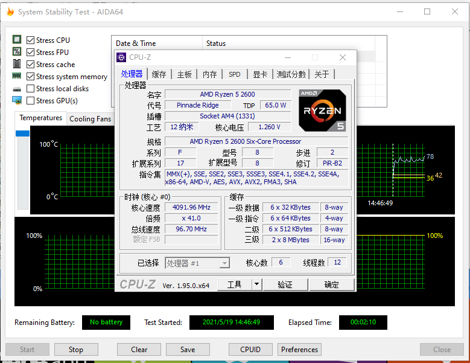
Task: Minimize the CPU-Z window
Action: [x=288, y=57]
